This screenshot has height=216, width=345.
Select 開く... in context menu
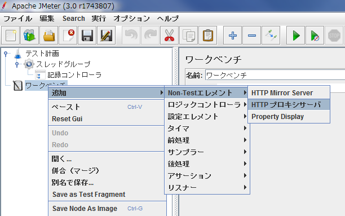107,158
